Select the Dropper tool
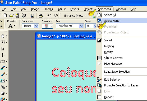Image resolution: width=147 pixels, height=101 pixels. (3, 68)
